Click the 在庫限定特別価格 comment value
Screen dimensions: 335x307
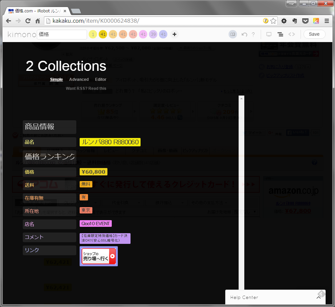[x=105, y=239]
